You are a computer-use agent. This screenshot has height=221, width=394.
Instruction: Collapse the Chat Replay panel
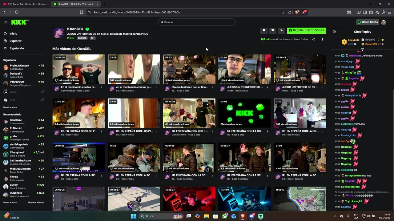(335, 32)
